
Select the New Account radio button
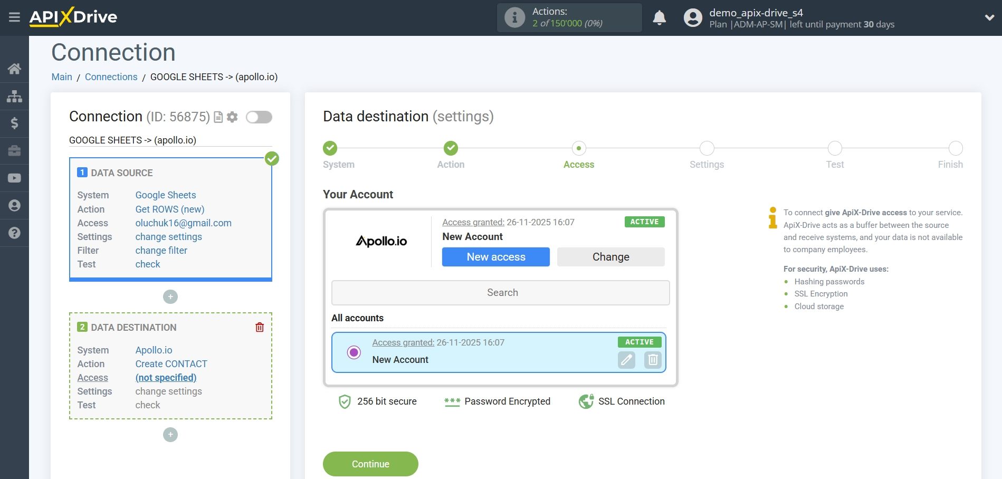click(x=353, y=352)
